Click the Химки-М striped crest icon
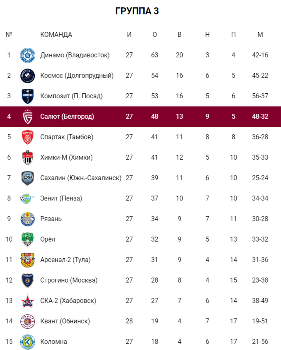Viewport: 281px width, 350px height. click(x=27, y=158)
